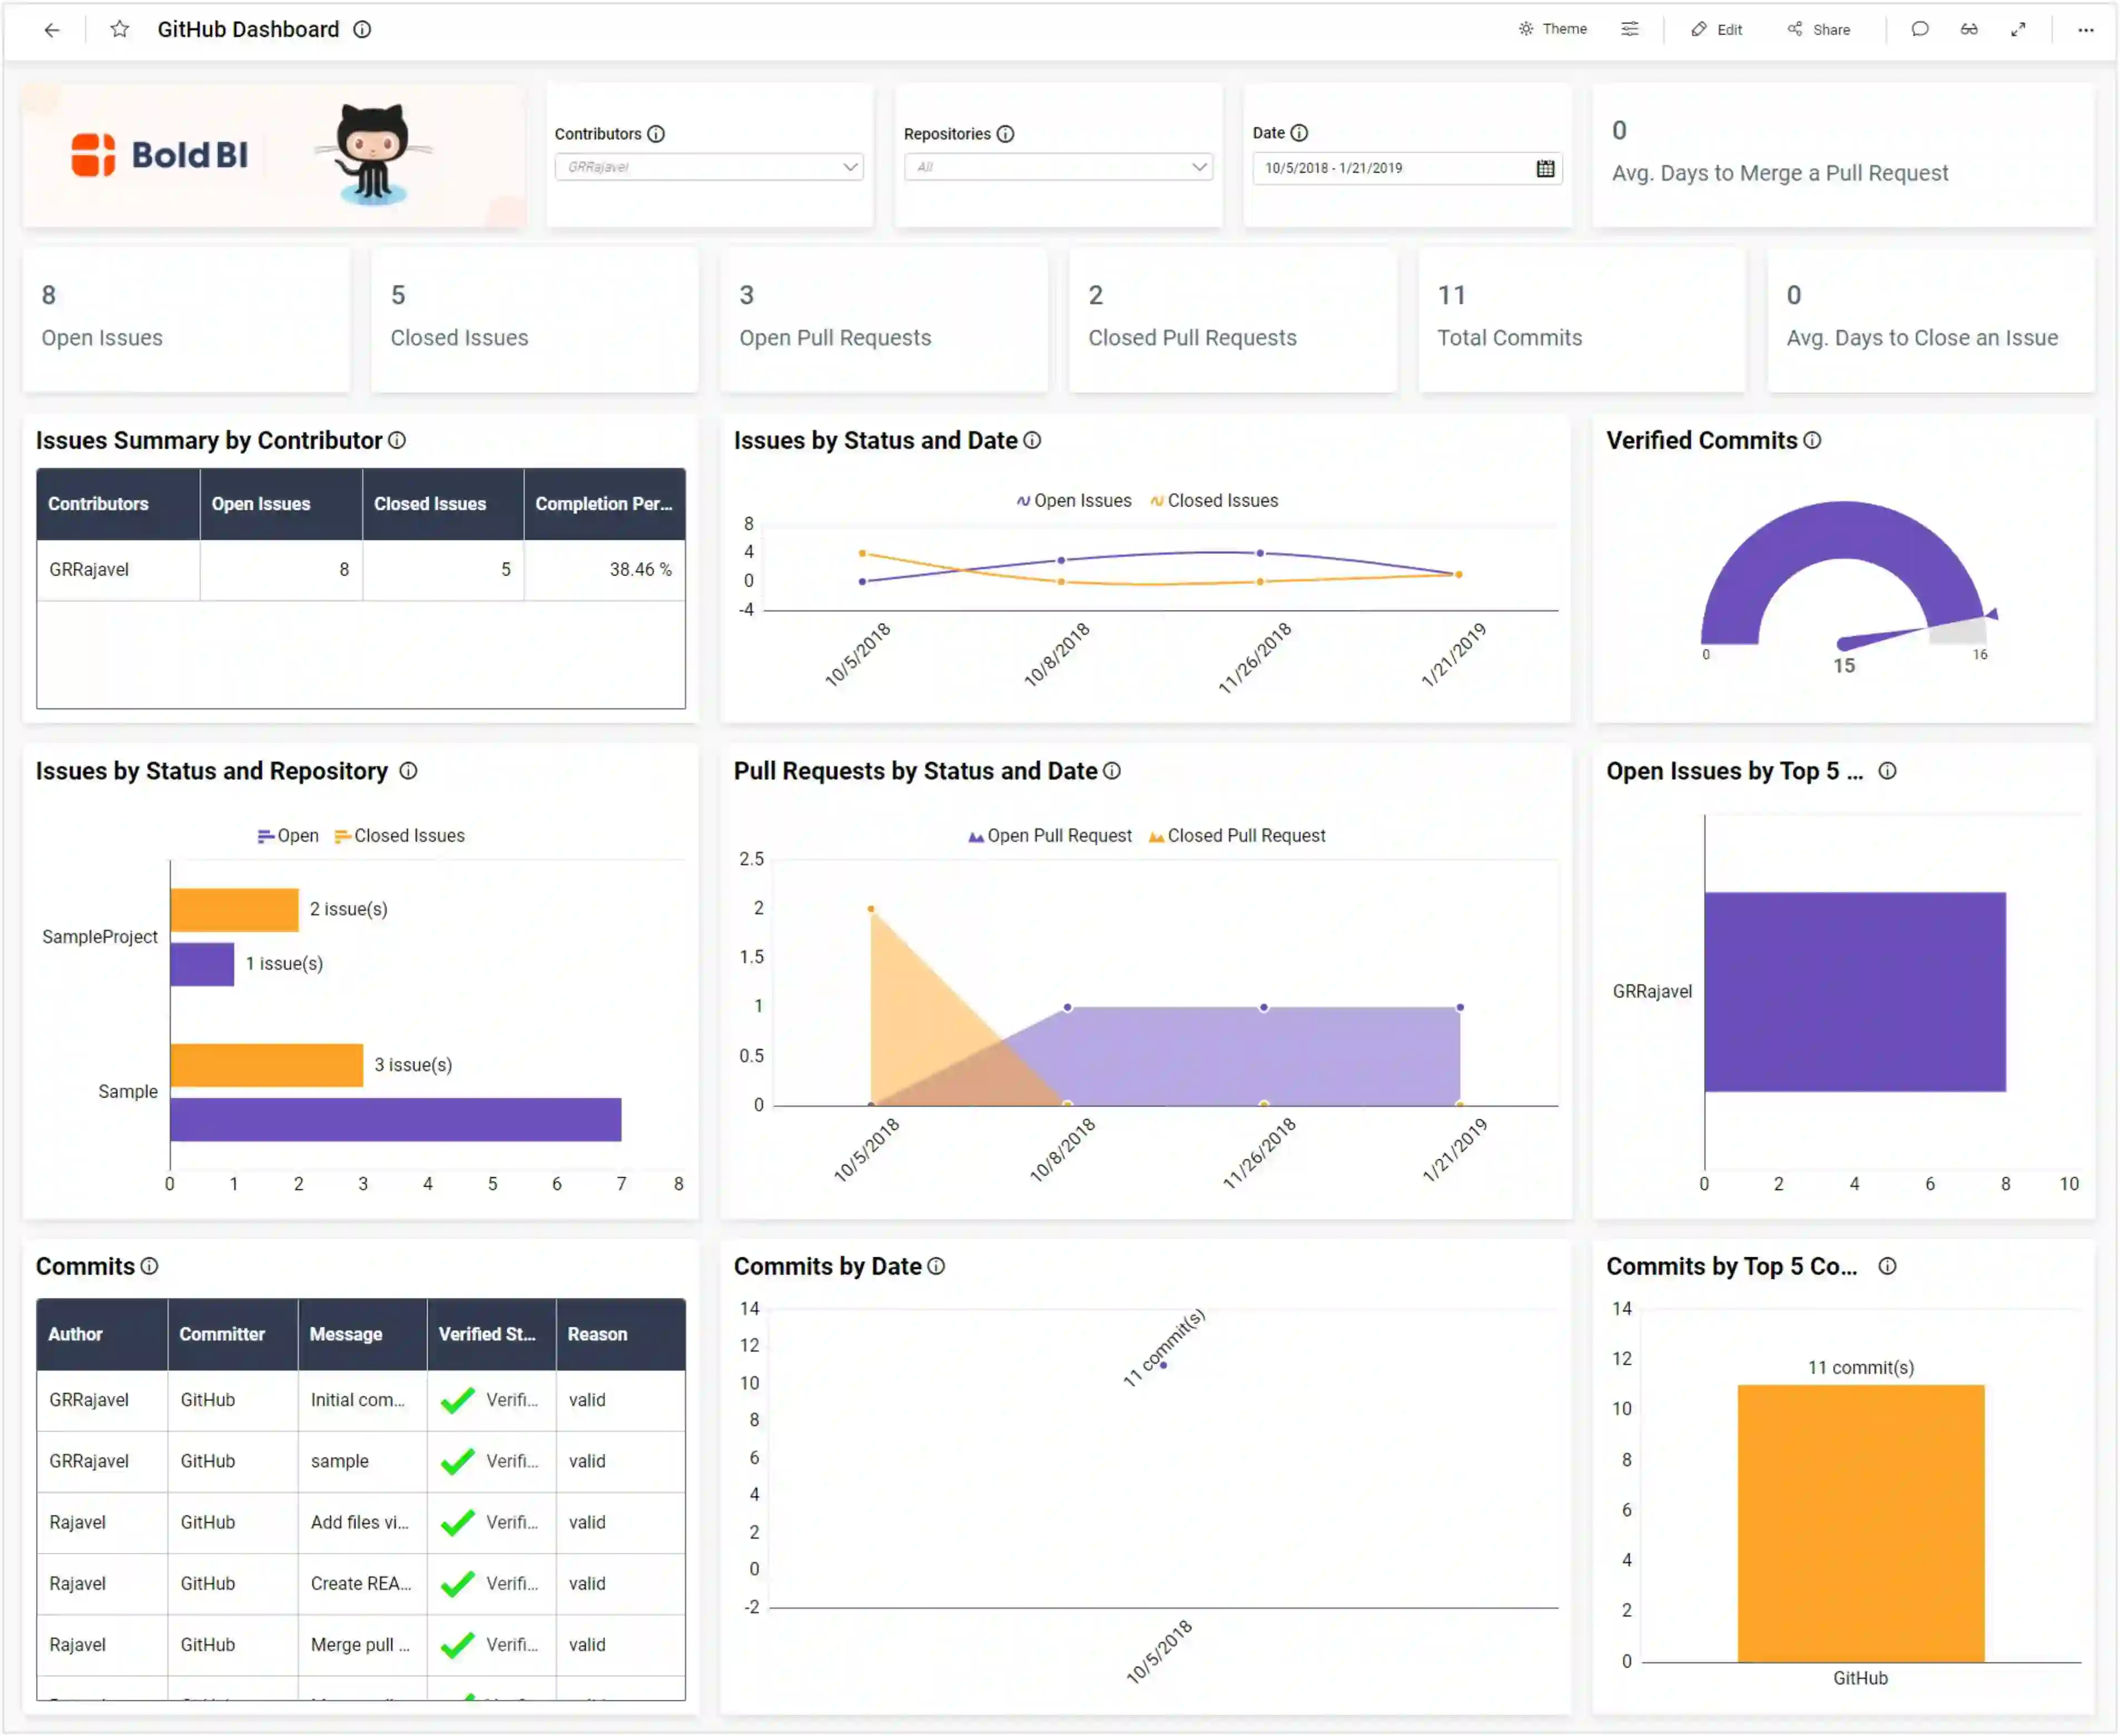Sort Commits table by Author header

[102, 1334]
